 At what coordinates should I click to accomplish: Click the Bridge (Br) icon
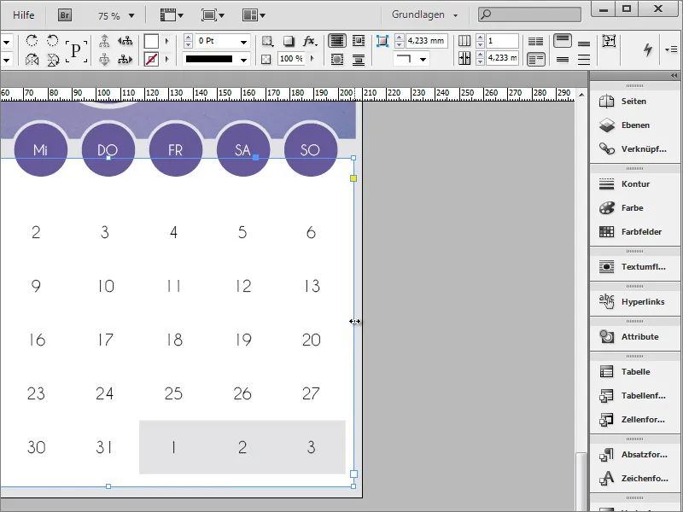[x=65, y=15]
